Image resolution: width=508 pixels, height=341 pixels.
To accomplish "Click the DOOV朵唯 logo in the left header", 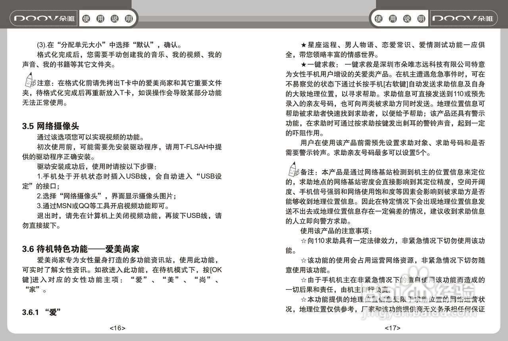I will pos(44,19).
